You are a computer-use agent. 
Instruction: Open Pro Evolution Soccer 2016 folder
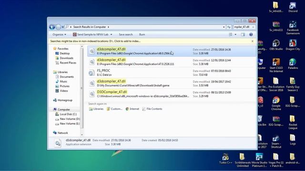click(276, 85)
